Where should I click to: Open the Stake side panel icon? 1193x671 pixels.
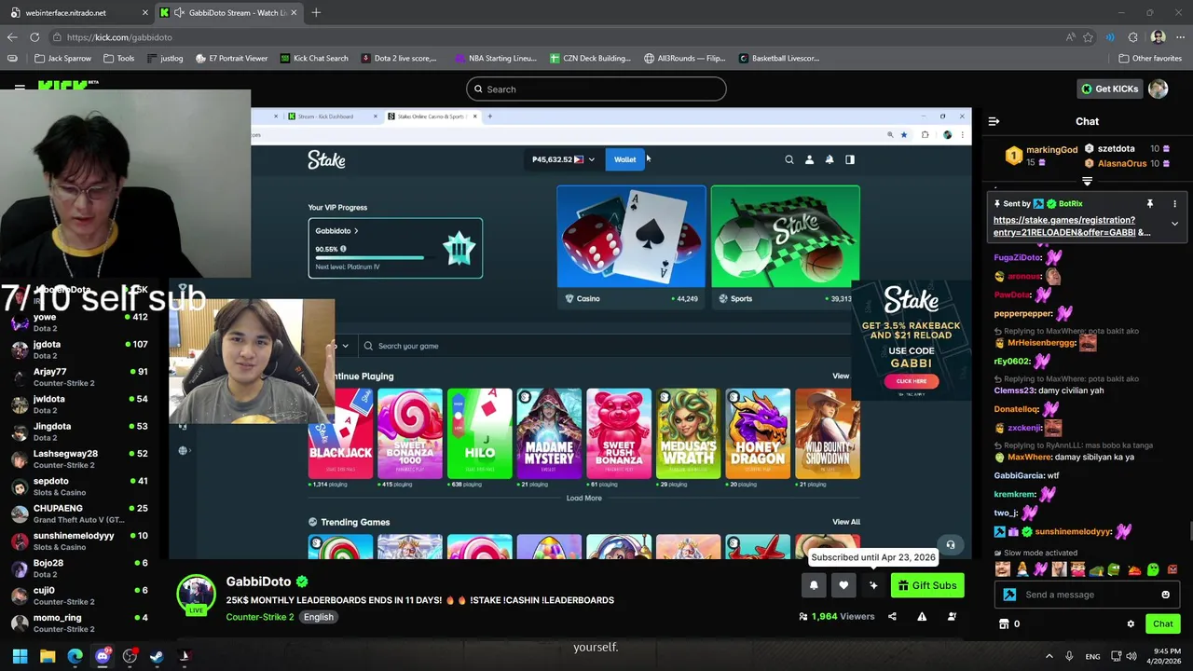click(x=849, y=159)
